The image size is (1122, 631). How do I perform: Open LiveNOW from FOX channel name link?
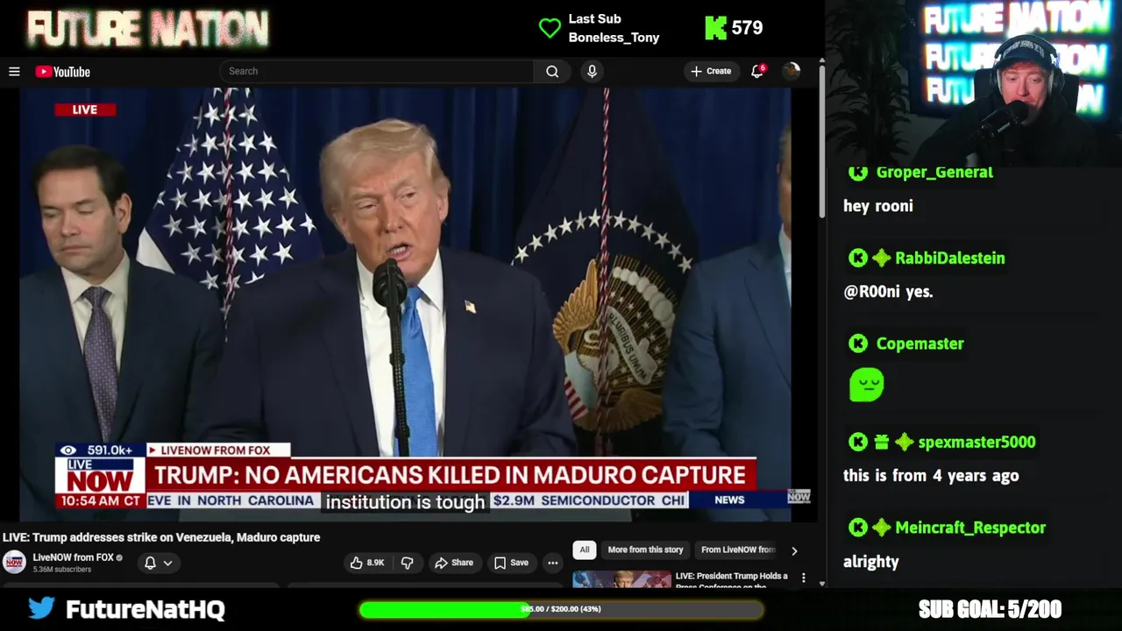pos(74,557)
